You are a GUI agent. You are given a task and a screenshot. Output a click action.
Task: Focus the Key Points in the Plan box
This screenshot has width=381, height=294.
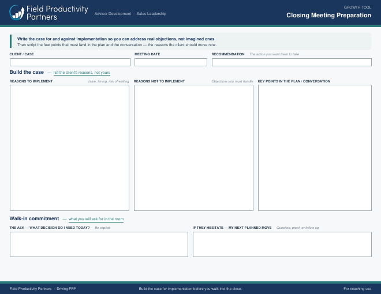pyautogui.click(x=315, y=148)
